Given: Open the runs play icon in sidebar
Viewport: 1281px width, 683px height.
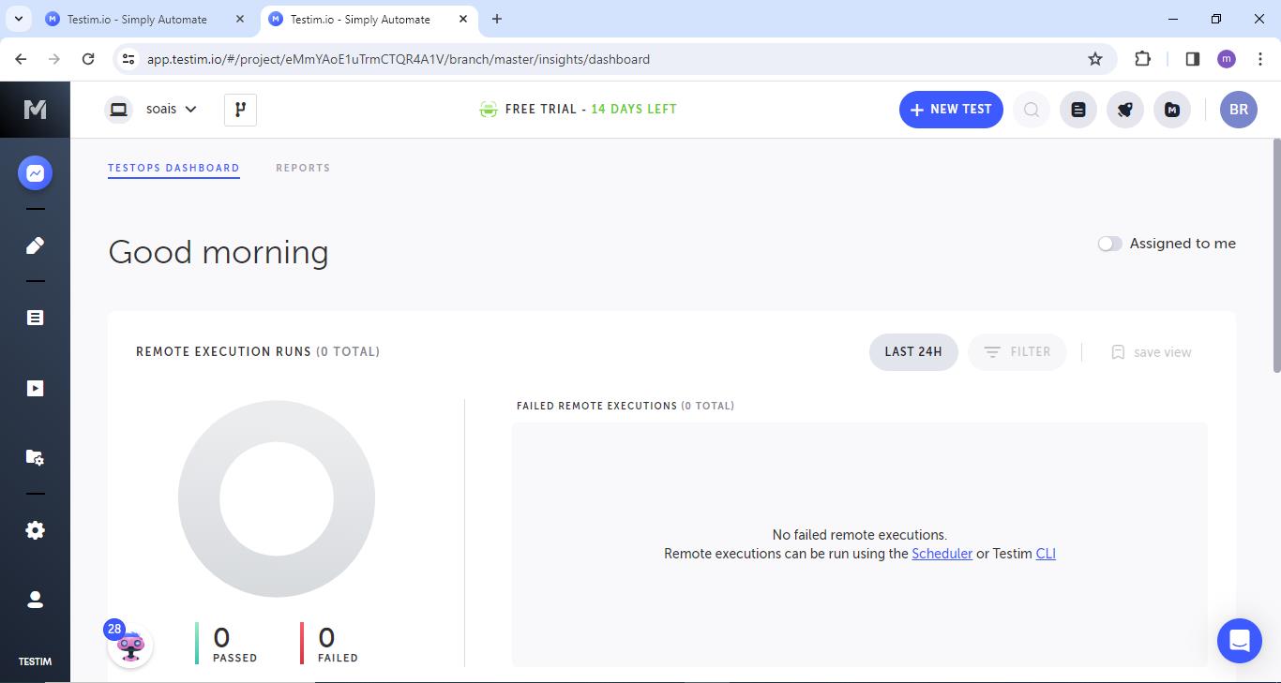Looking at the screenshot, I should (x=35, y=388).
